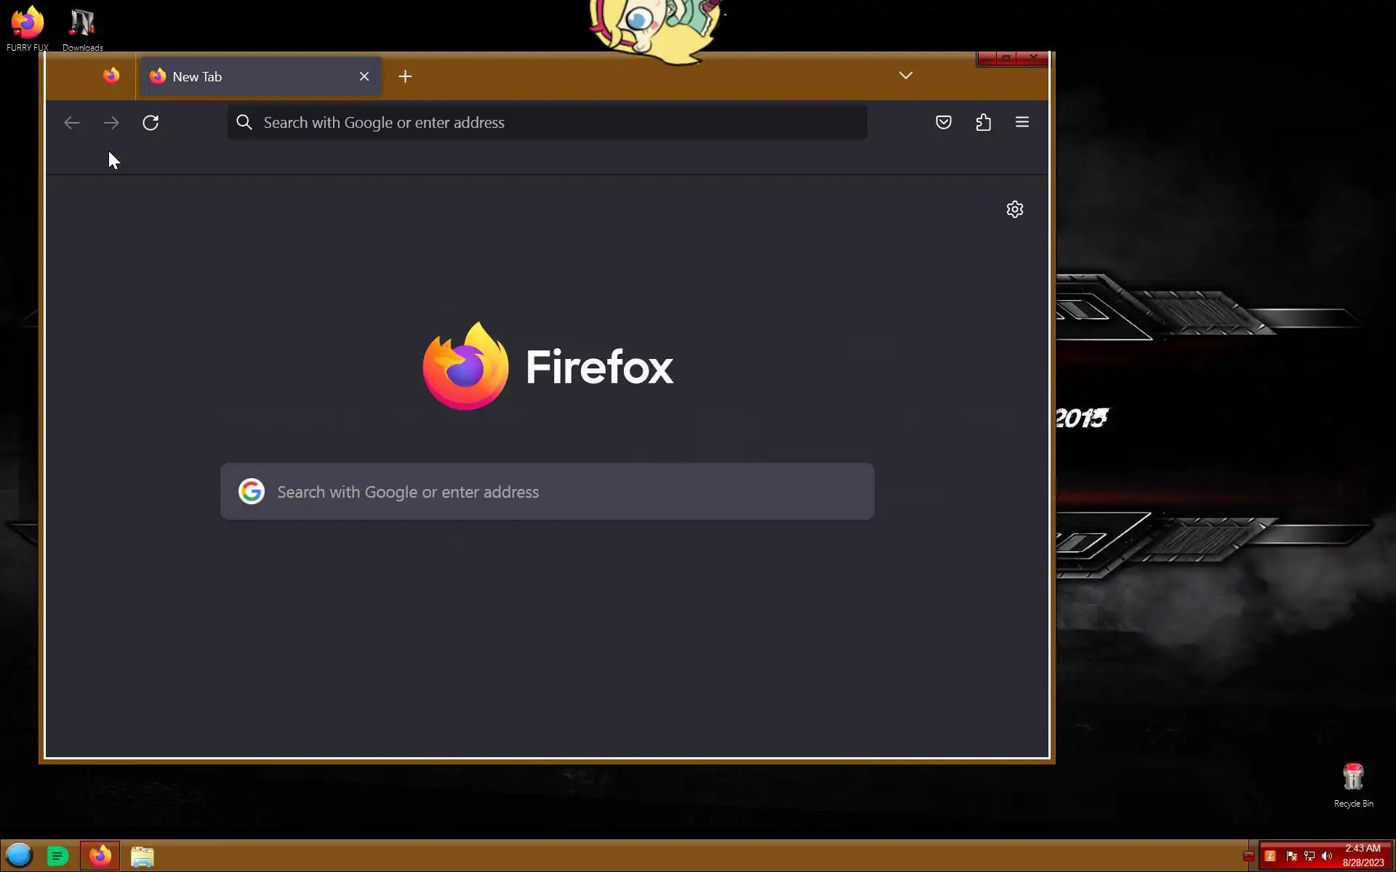The height and width of the screenshot is (872, 1396).
Task: Open a new tab with plus button
Action: tap(405, 77)
